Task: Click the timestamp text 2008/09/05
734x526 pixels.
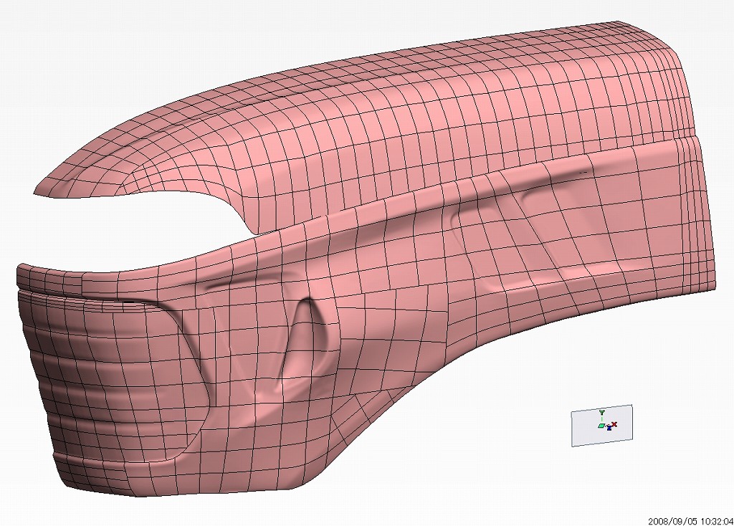Action: [670, 521]
